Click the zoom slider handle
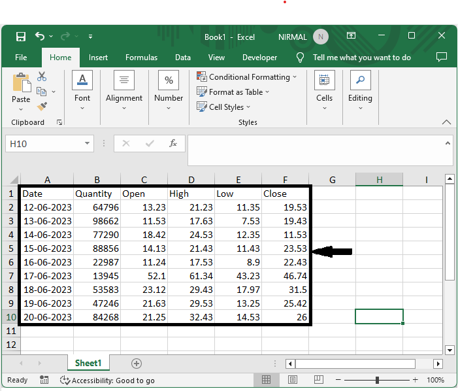This screenshot has width=458, height=391. click(x=377, y=380)
